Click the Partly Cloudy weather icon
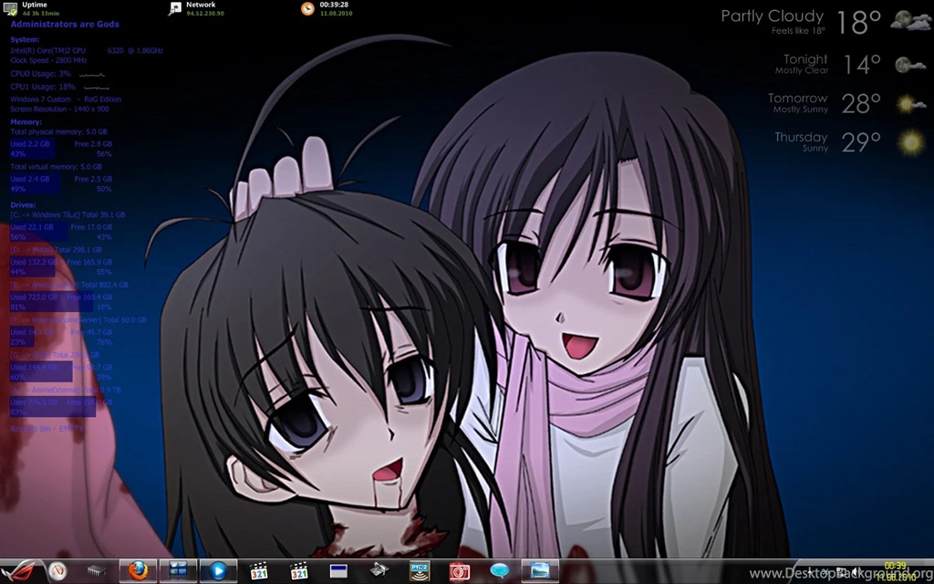934x584 pixels. [x=909, y=20]
